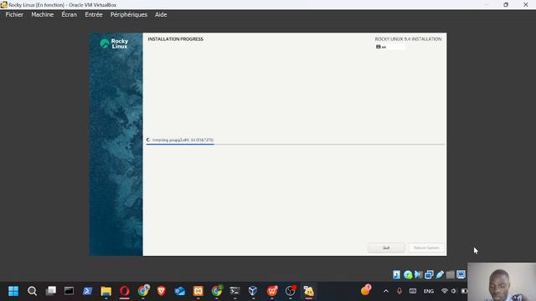
Task: Open the round dark recorder taskbar icon
Action: pos(291,291)
